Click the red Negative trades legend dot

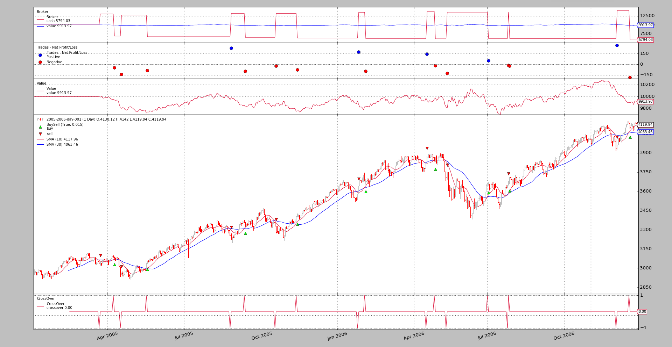point(40,62)
